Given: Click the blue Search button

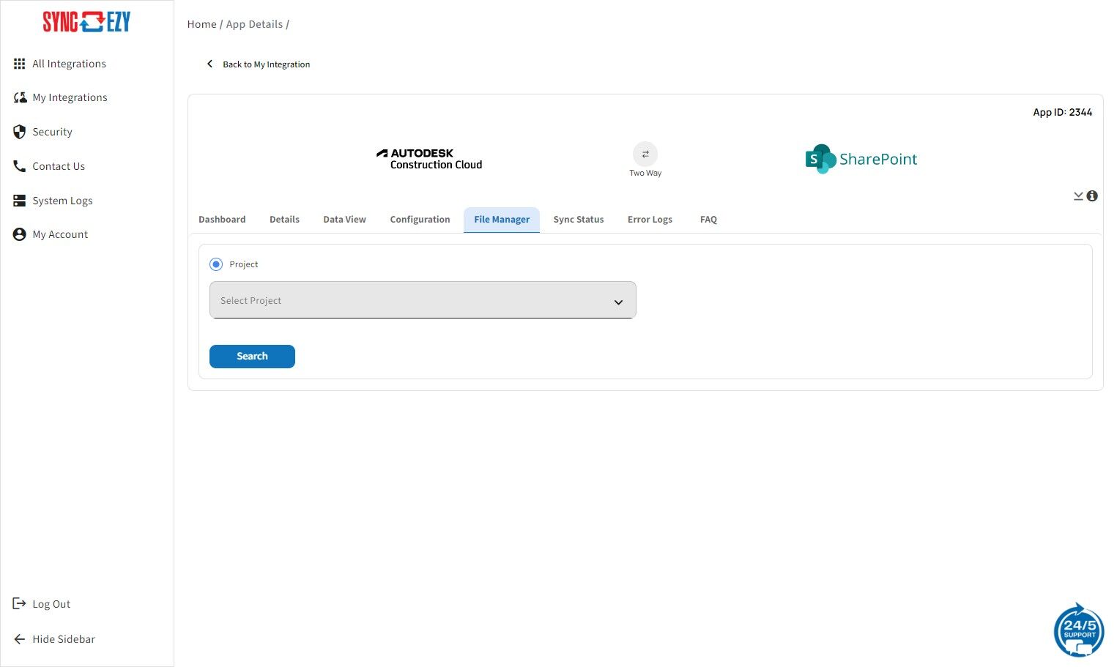Looking at the screenshot, I should click(x=252, y=357).
